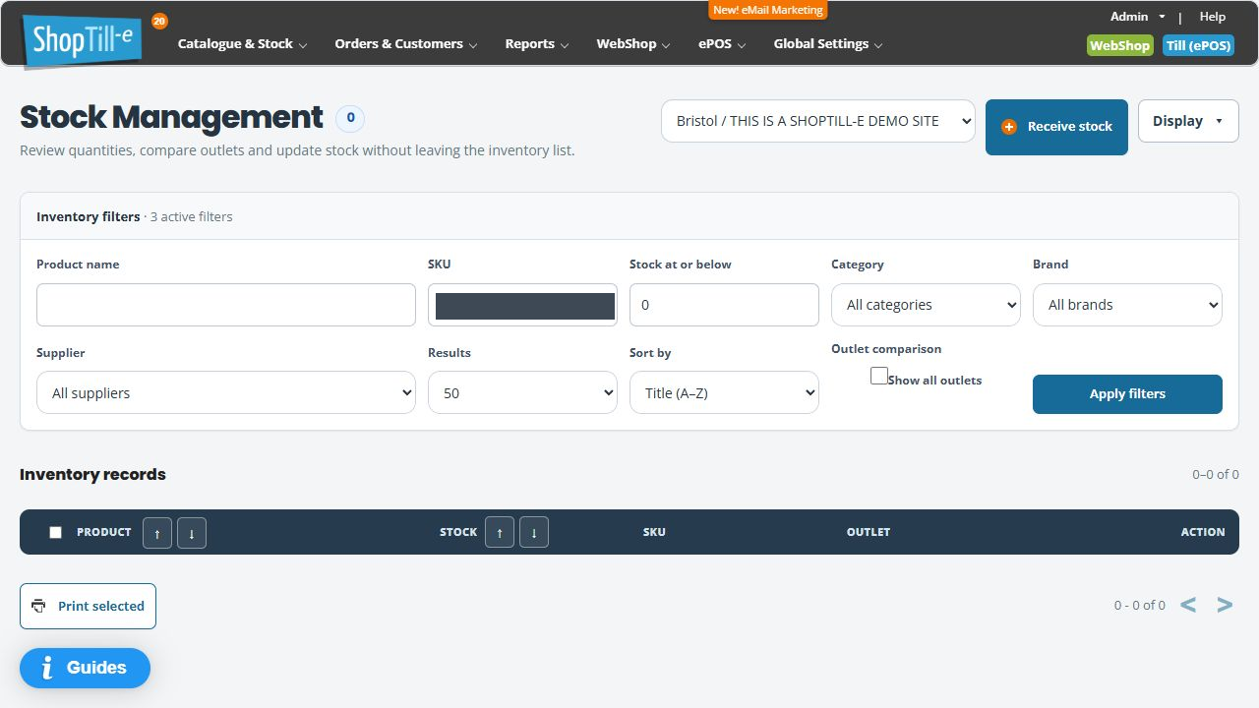Click the orange 20 notification badge

pos(159,21)
